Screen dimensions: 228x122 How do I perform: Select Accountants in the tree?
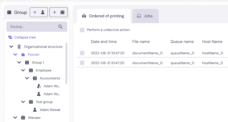pos(50,78)
